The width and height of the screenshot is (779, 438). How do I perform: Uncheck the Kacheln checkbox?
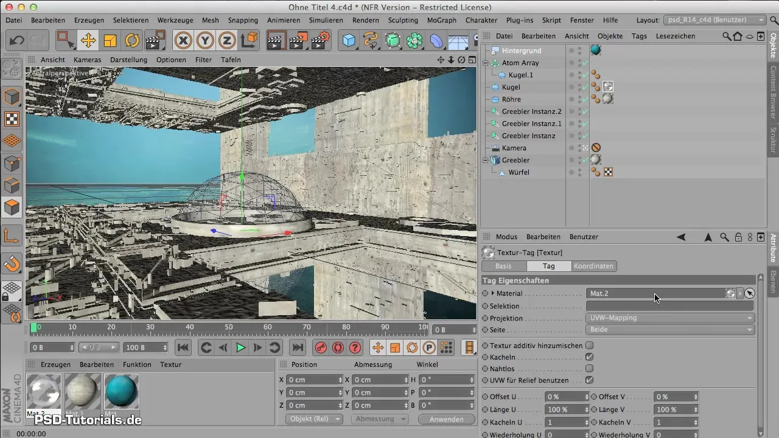[589, 357]
